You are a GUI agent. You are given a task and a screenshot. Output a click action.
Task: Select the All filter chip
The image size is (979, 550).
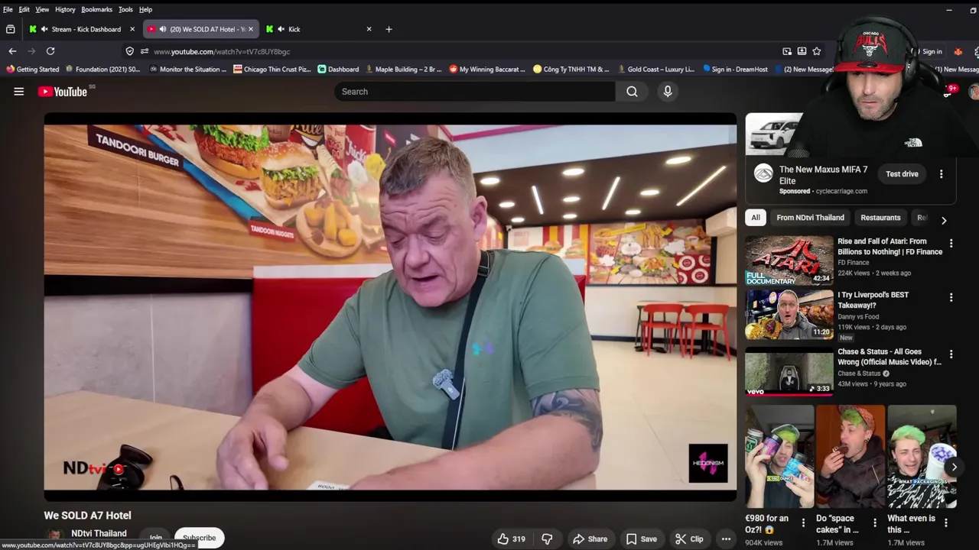pos(756,218)
